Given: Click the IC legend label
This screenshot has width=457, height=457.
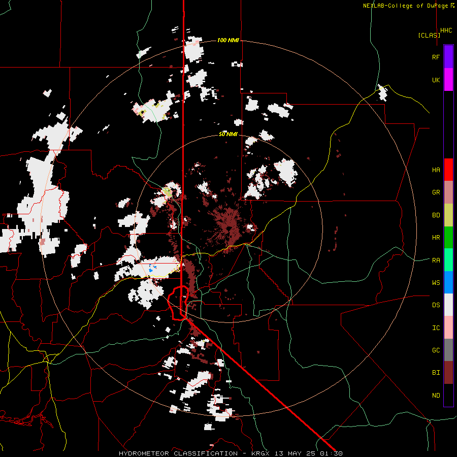Looking at the screenshot, I should [x=436, y=328].
